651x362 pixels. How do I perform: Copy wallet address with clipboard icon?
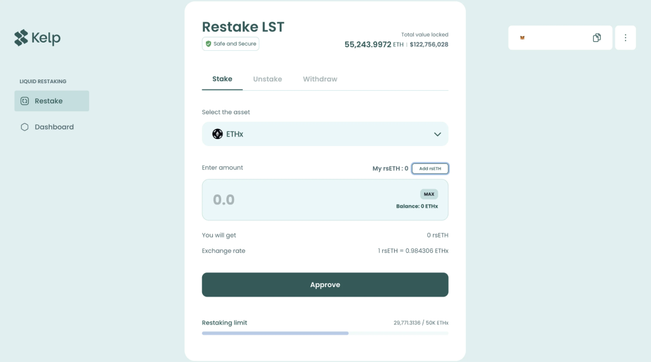(x=596, y=37)
